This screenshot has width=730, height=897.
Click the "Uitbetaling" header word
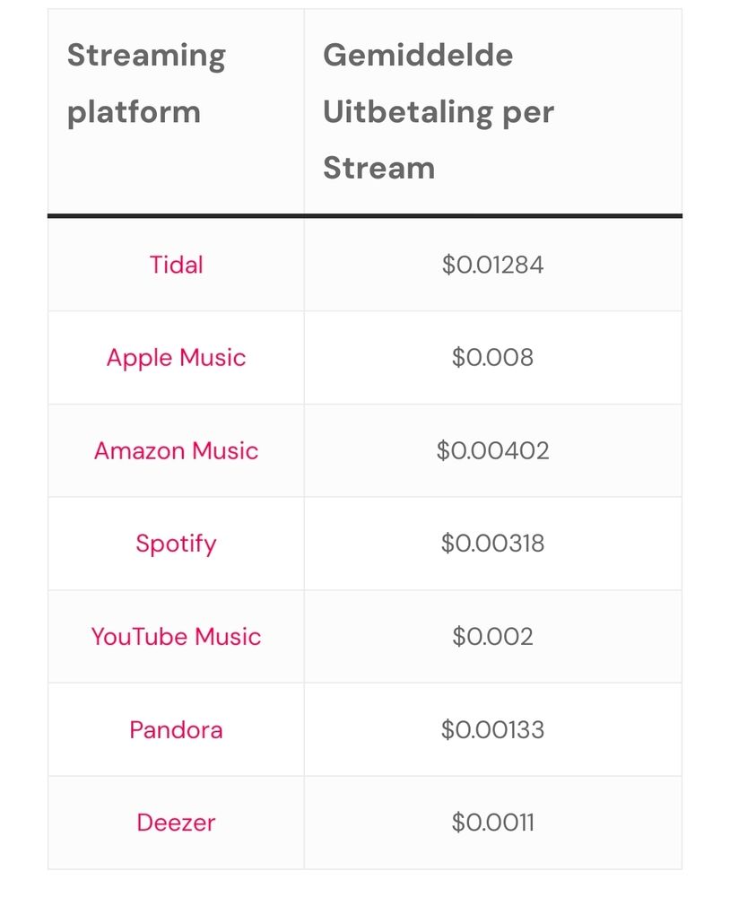pyautogui.click(x=408, y=113)
